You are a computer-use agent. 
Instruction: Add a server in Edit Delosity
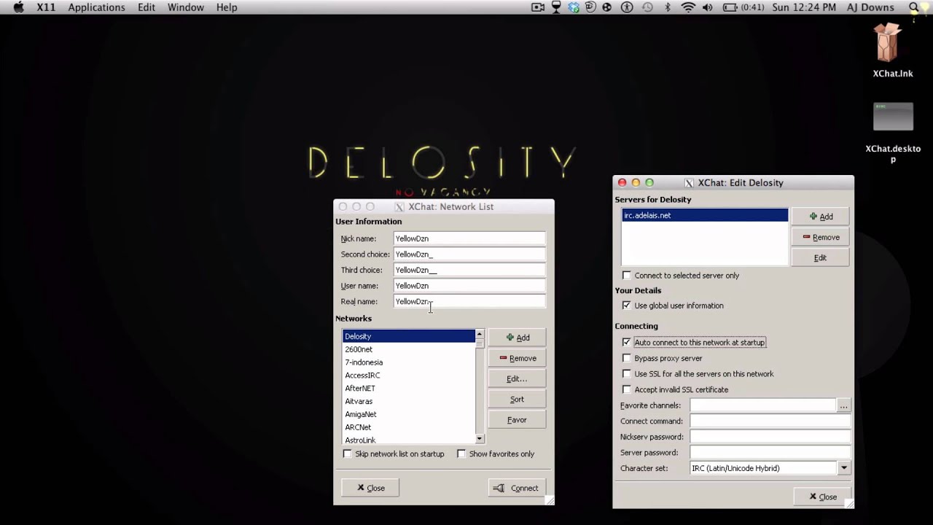pos(820,217)
